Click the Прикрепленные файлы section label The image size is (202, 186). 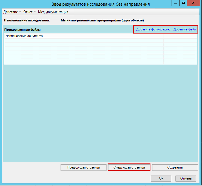click(22, 30)
